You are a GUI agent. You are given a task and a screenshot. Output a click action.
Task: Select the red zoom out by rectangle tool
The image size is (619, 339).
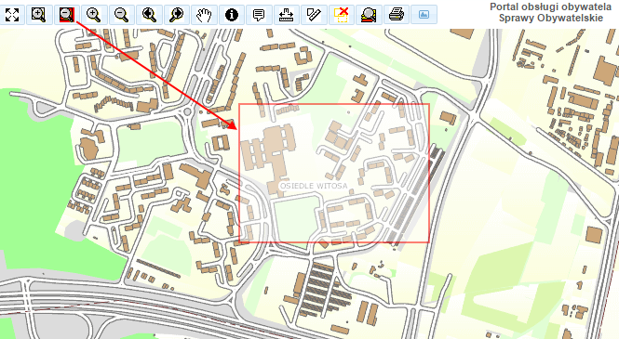67,15
